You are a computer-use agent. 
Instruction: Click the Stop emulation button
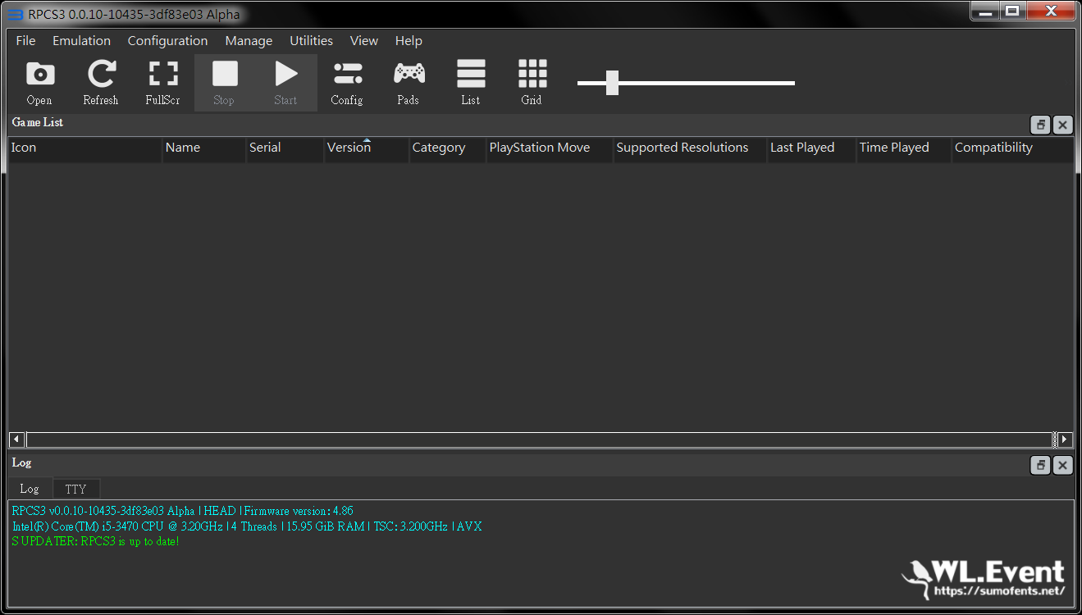coord(224,82)
